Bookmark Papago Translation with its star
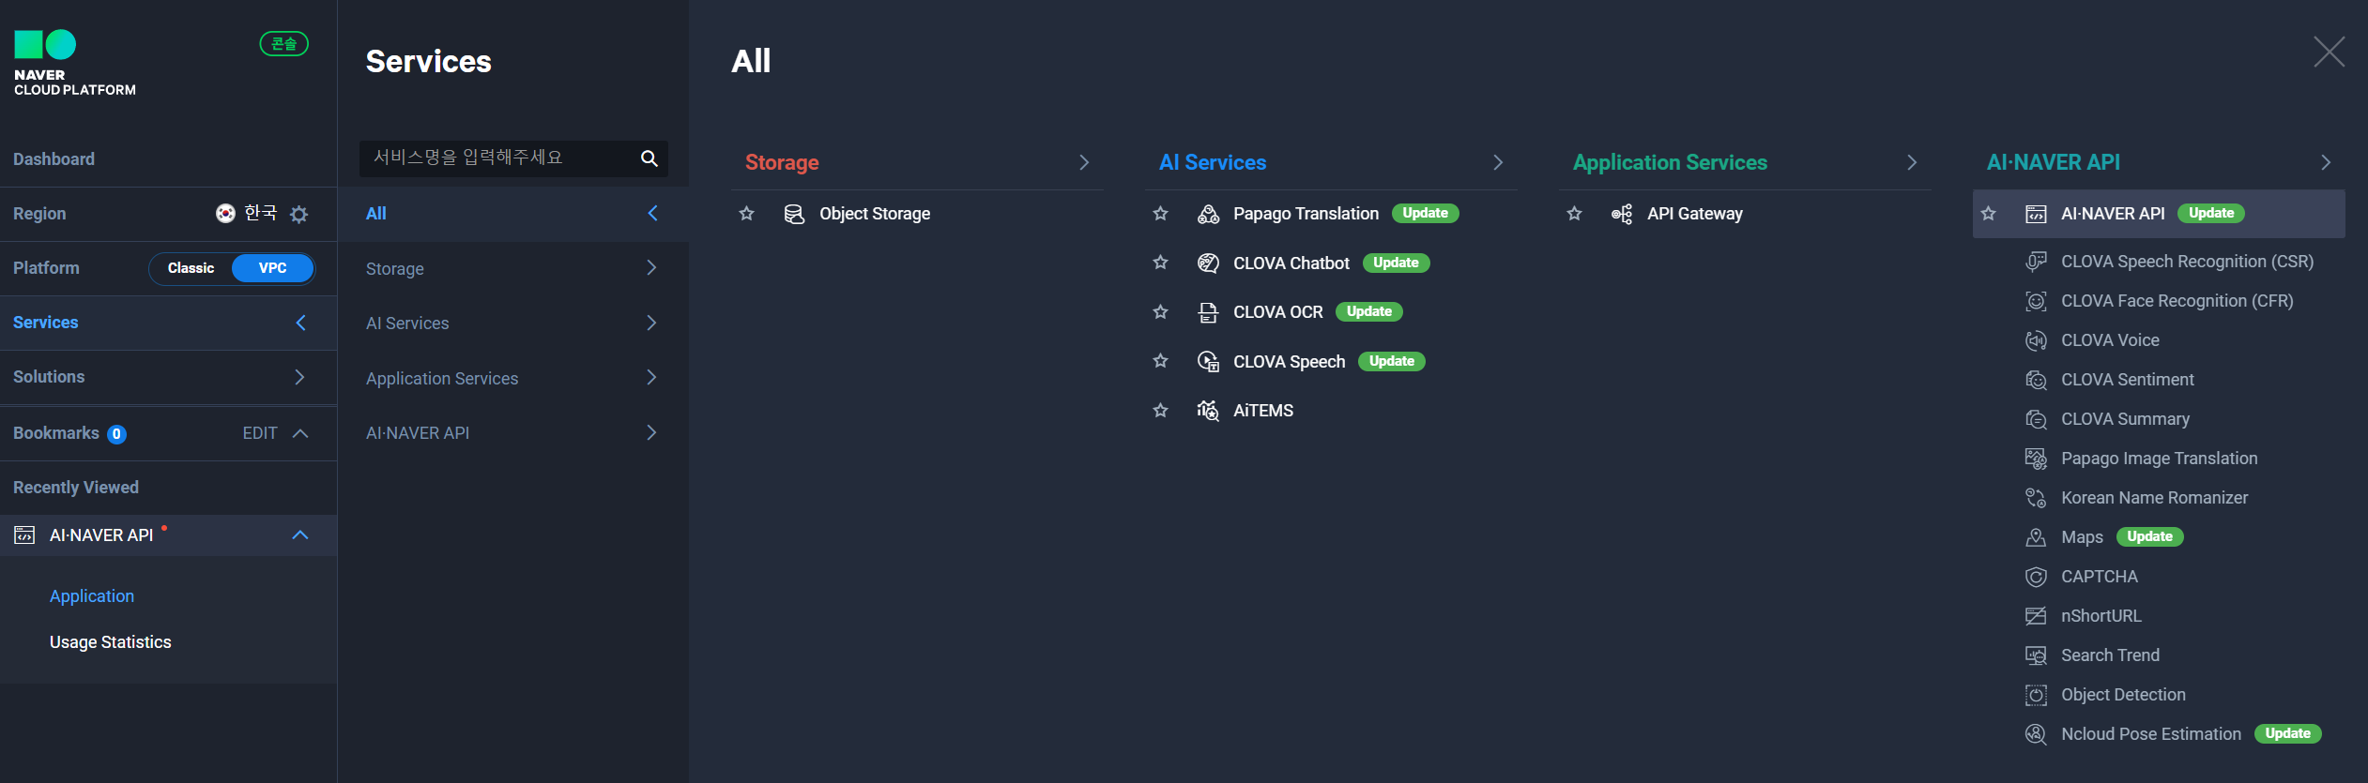This screenshot has height=783, width=2368. point(1160,214)
